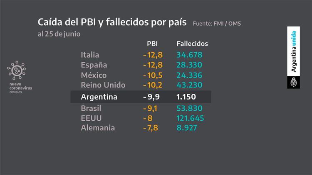
Task: Click the date subtitle al 25 de junio
Action: click(59, 34)
